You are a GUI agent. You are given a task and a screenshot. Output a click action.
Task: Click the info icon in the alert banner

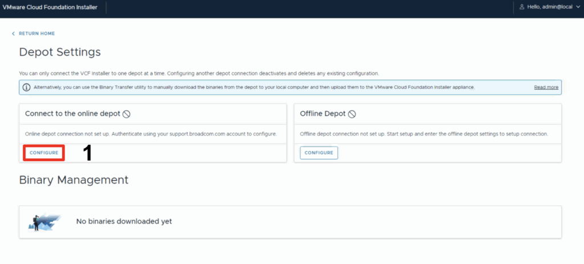click(x=27, y=87)
